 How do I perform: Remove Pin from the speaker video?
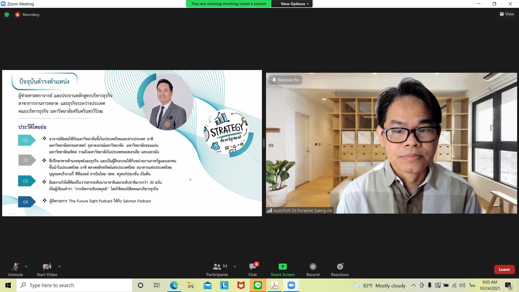(285, 80)
